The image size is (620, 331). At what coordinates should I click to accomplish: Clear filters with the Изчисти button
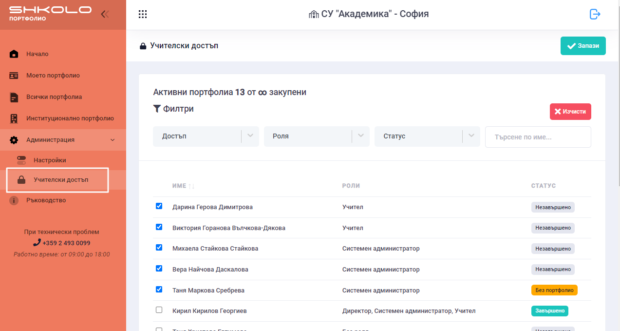pyautogui.click(x=570, y=112)
